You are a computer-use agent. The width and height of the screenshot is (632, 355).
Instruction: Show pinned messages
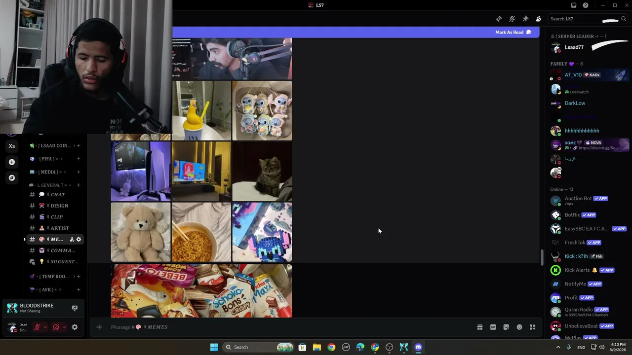(525, 19)
